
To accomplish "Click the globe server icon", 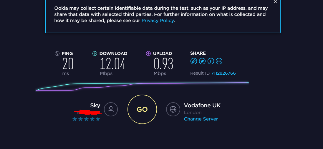I will [173, 109].
